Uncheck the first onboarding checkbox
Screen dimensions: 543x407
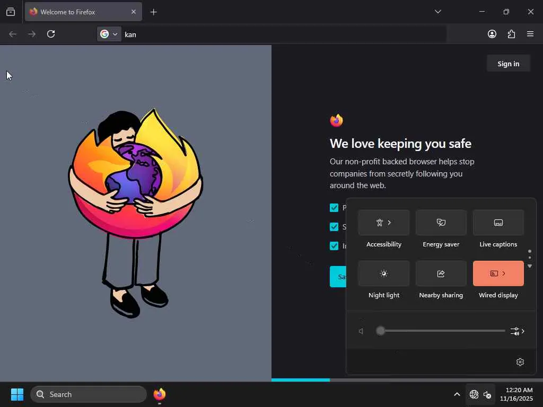tap(334, 208)
